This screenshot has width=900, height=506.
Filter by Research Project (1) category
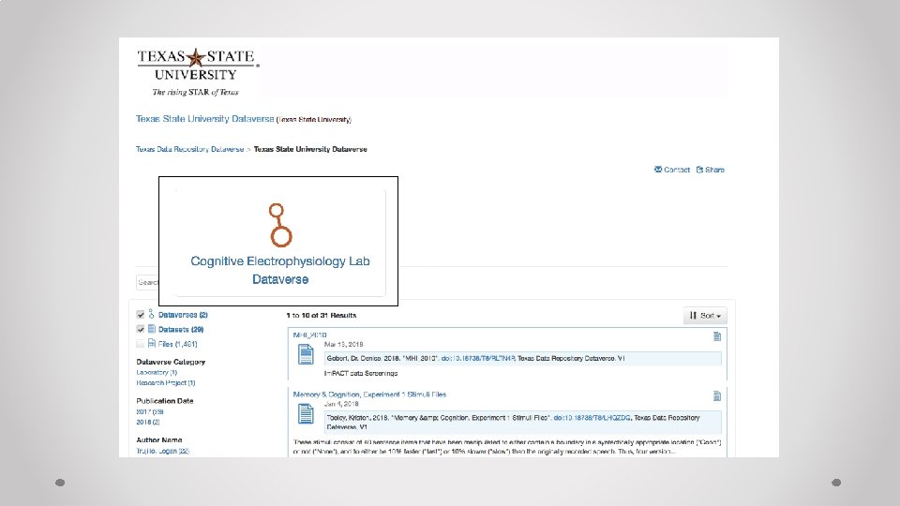pyautogui.click(x=165, y=382)
